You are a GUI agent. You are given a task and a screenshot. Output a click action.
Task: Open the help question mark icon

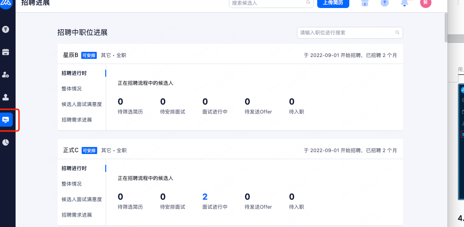click(x=385, y=3)
